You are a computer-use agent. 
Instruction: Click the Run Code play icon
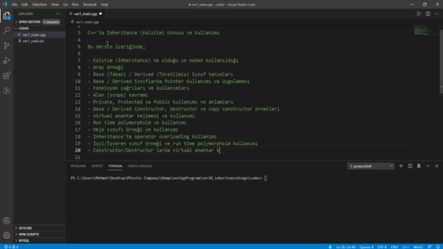(419, 14)
